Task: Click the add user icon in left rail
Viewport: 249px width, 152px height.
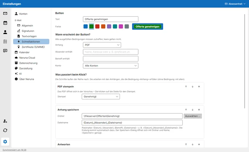Action: coord(5,121)
